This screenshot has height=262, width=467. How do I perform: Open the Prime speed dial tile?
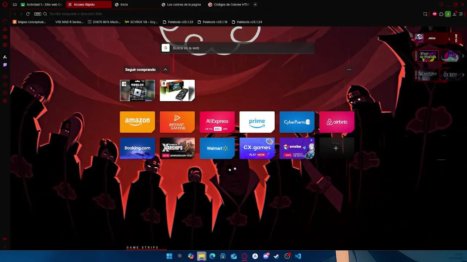coord(257,122)
